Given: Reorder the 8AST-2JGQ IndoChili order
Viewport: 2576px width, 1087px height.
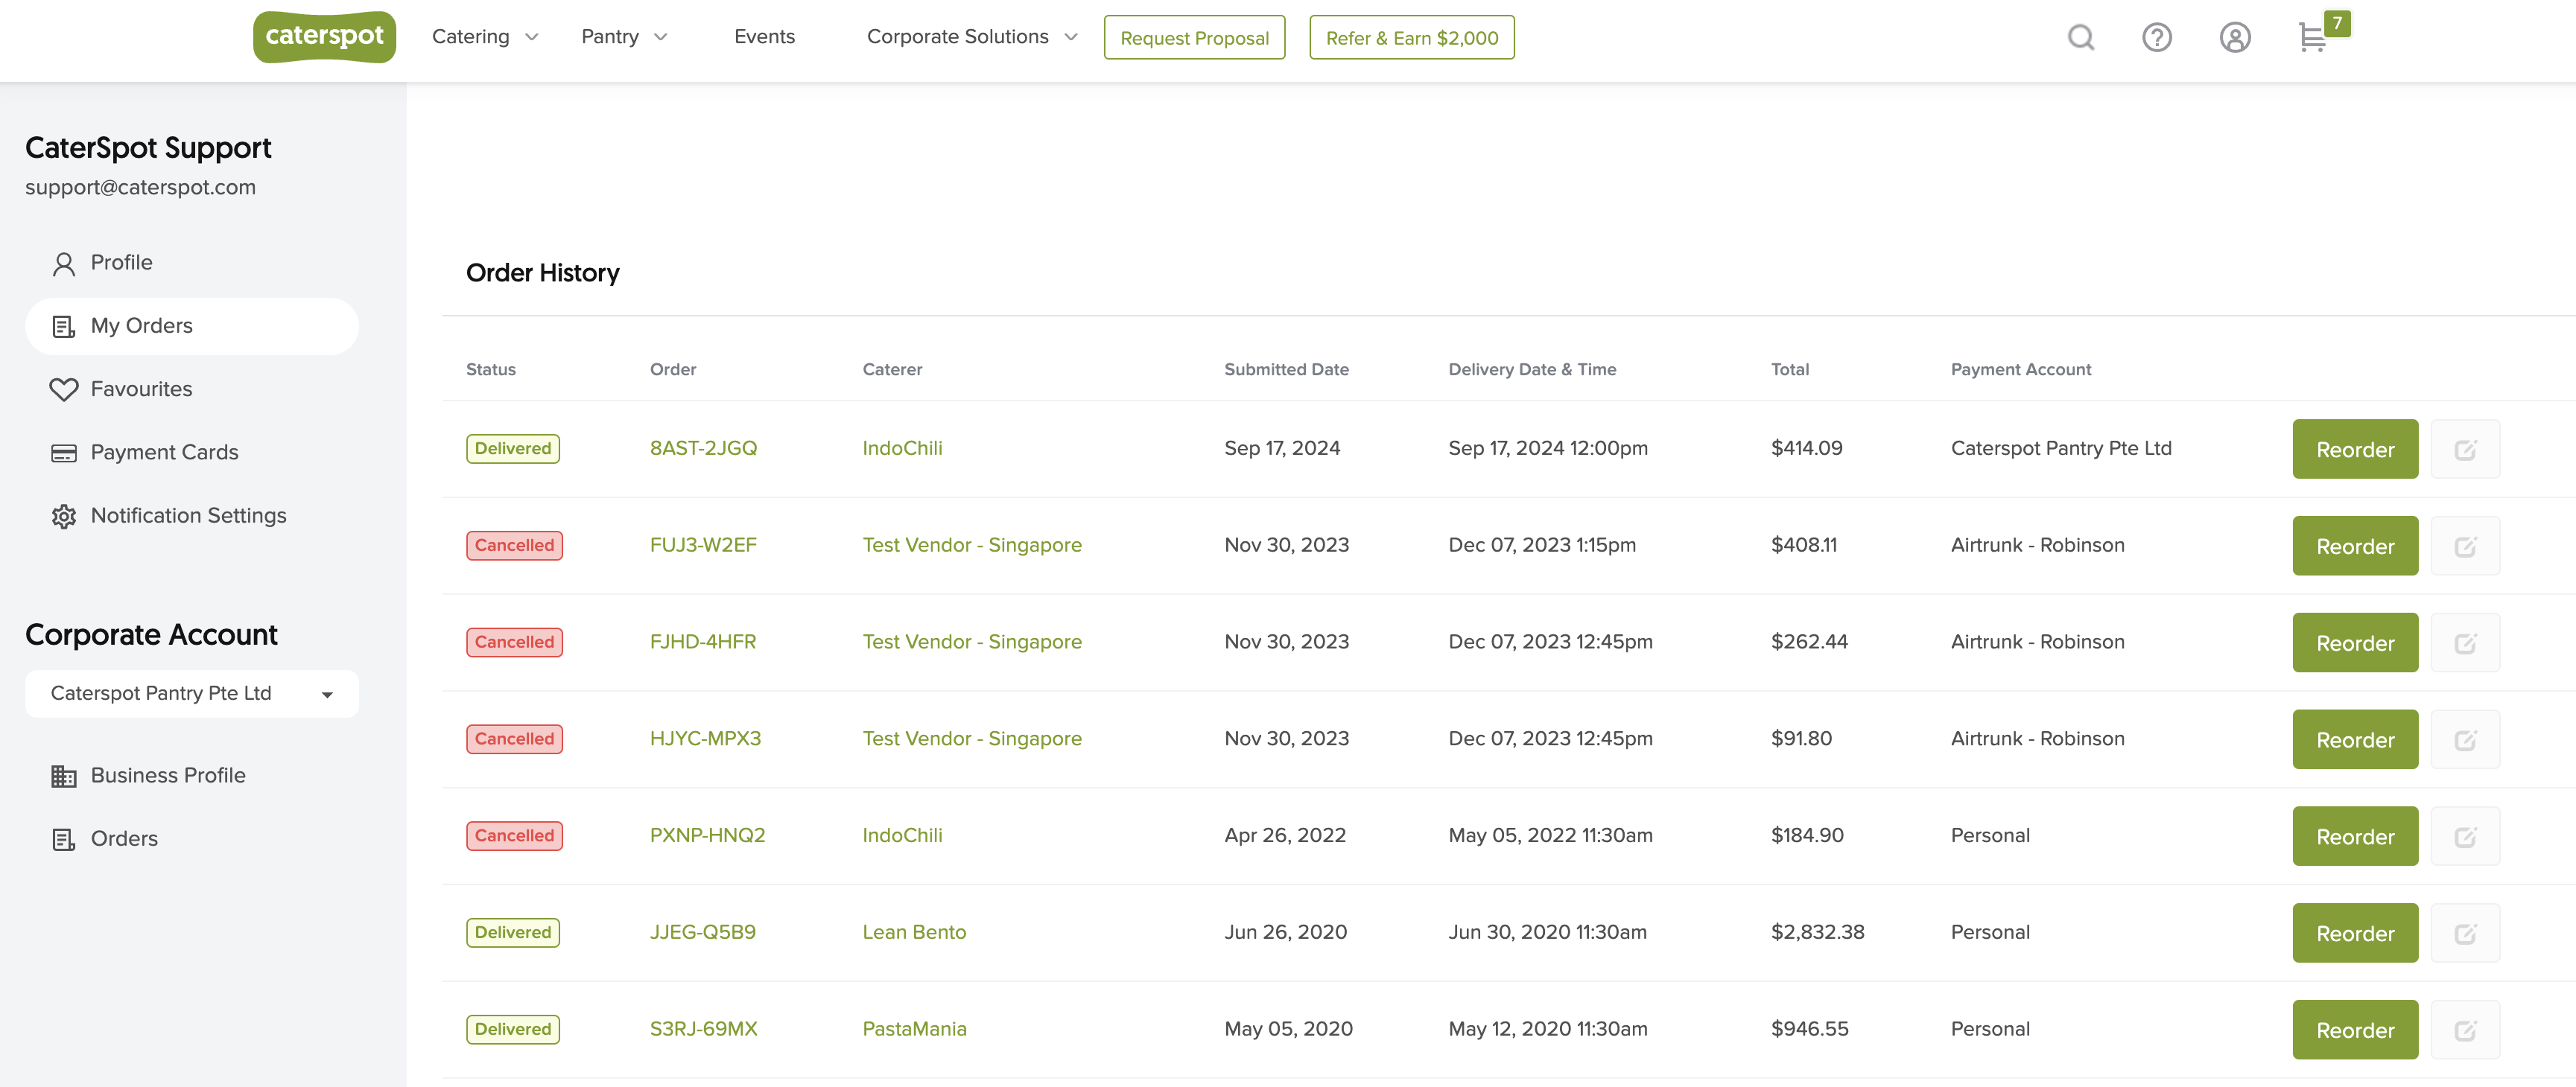Looking at the screenshot, I should [x=2355, y=449].
